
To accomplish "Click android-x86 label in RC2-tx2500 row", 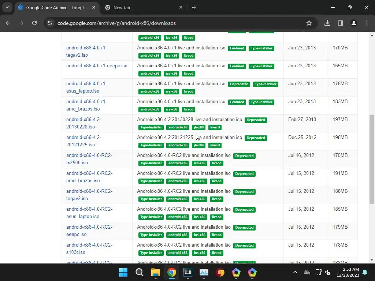I will (x=178, y=163).
